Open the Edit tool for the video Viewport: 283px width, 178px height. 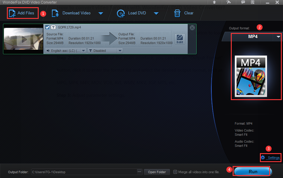click(180, 39)
